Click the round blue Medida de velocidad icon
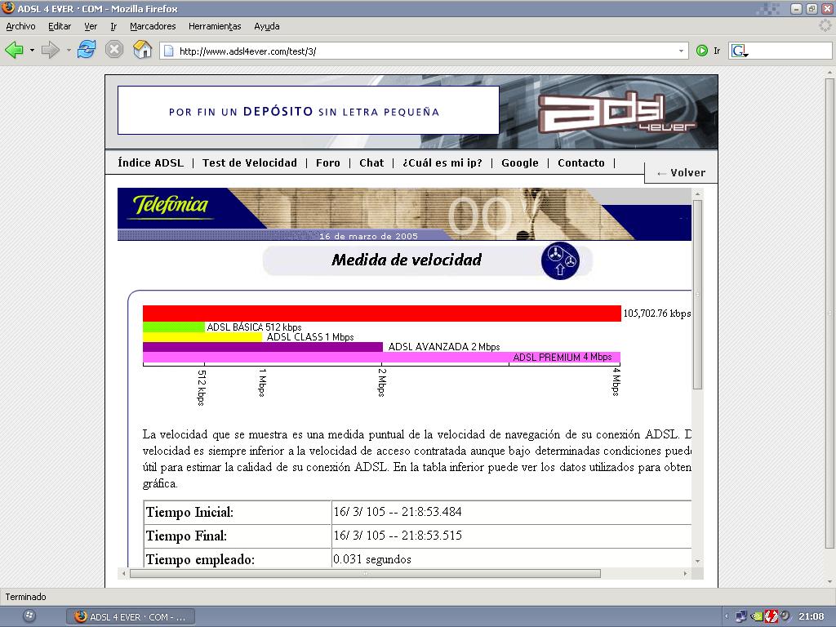This screenshot has height=627, width=836. (560, 260)
